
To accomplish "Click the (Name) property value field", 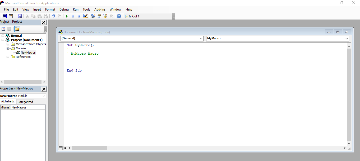I will [28, 107].
